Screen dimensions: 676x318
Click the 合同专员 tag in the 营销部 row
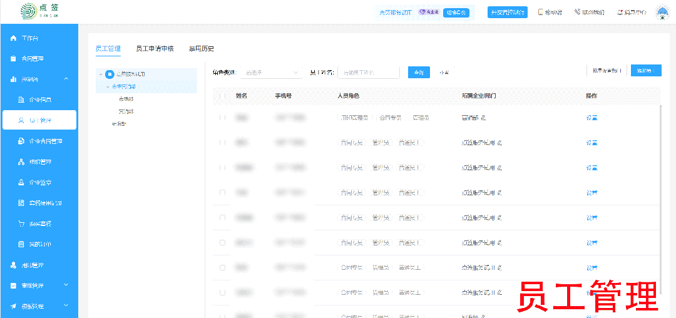coord(390,118)
